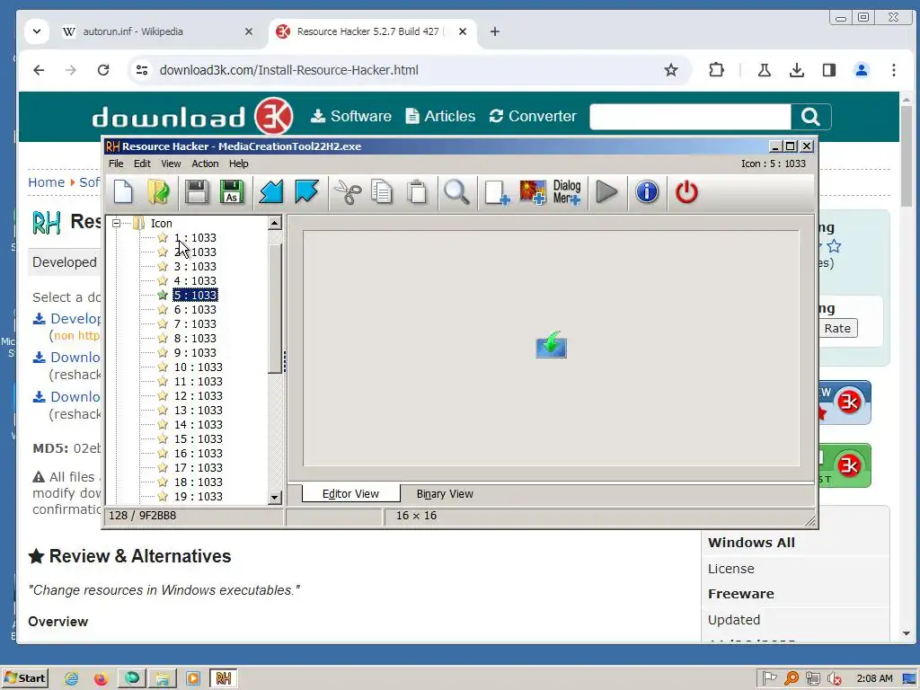Screen dimensions: 920x690
Task: Click the Compile play arrow icon
Action: tap(606, 192)
